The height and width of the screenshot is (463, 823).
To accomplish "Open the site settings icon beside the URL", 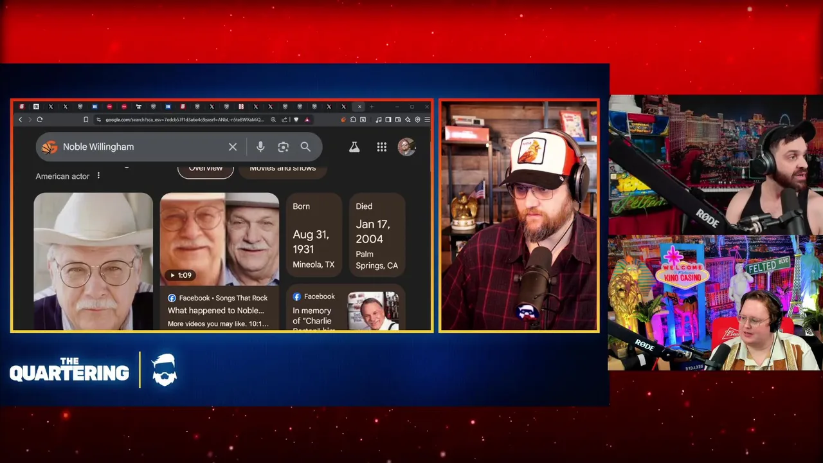I will pyautogui.click(x=98, y=120).
